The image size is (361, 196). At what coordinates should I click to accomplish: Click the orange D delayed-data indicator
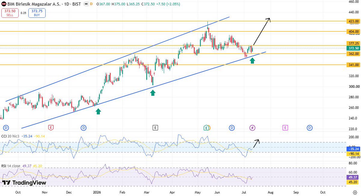click(91, 5)
